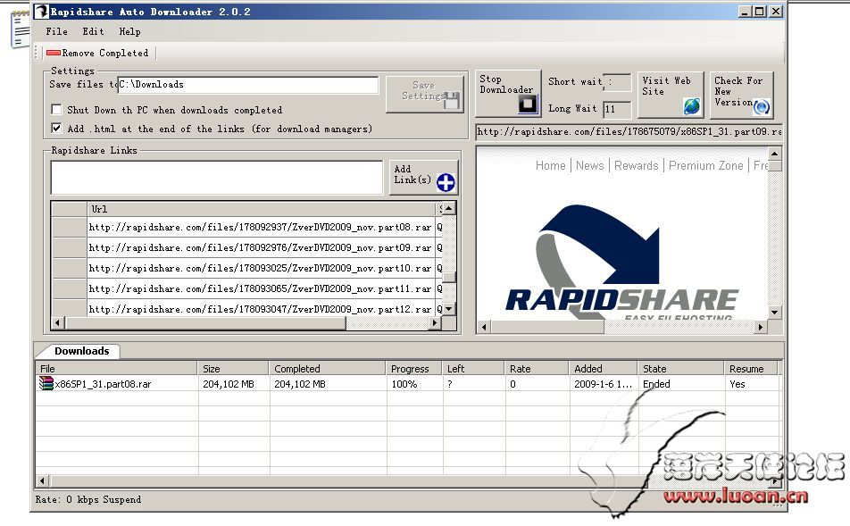Select the ZverDVD2009_nov.part08.rar link row
850x526 pixels.
260,227
